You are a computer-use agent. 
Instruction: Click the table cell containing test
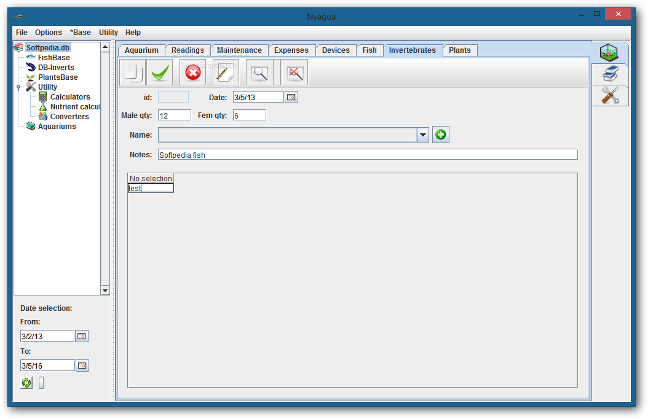click(x=151, y=188)
